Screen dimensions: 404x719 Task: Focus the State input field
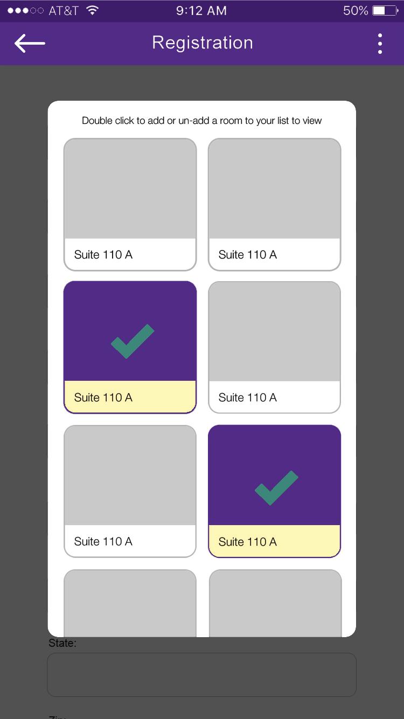201,675
